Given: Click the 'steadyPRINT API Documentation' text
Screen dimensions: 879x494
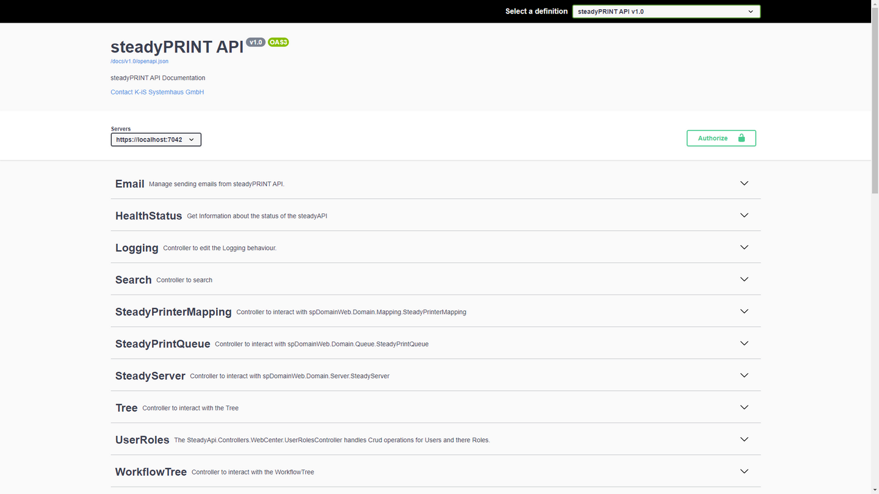Looking at the screenshot, I should [x=158, y=78].
